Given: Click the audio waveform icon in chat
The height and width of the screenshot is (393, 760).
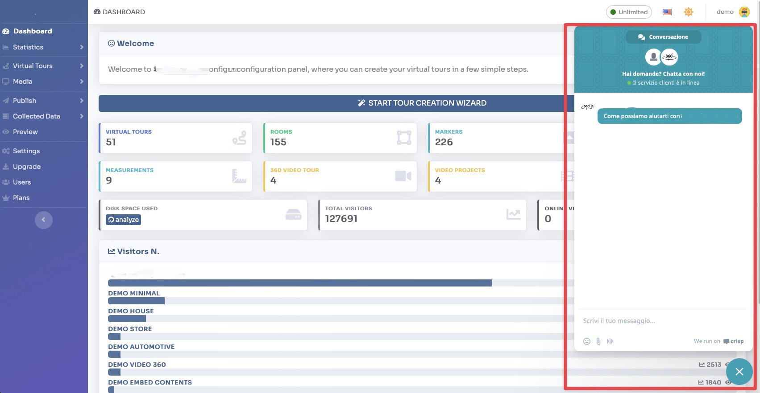Looking at the screenshot, I should pyautogui.click(x=610, y=341).
